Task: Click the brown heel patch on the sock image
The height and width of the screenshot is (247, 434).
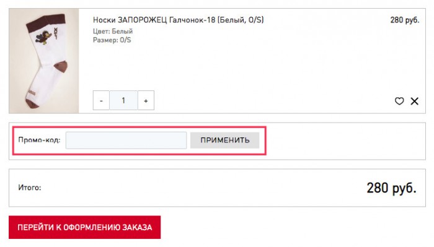Action: tap(61, 66)
